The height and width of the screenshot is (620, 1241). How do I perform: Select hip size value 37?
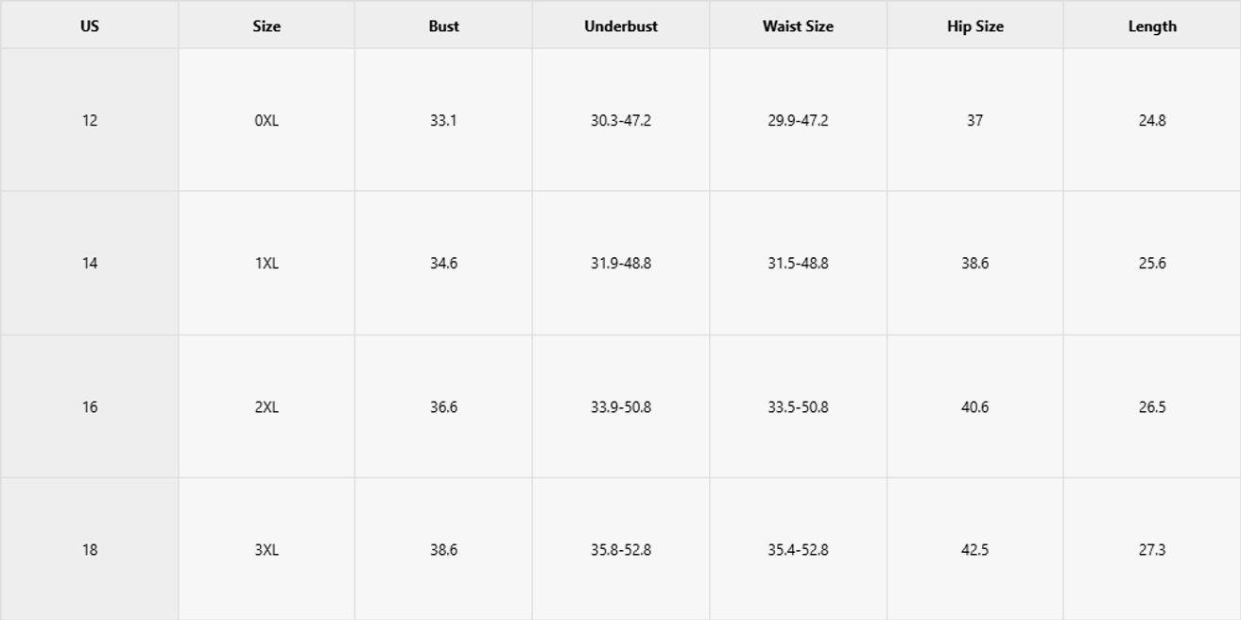click(975, 121)
